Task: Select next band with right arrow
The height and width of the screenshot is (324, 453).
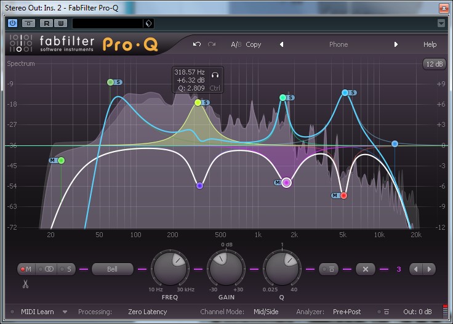Action: pyautogui.click(x=429, y=269)
